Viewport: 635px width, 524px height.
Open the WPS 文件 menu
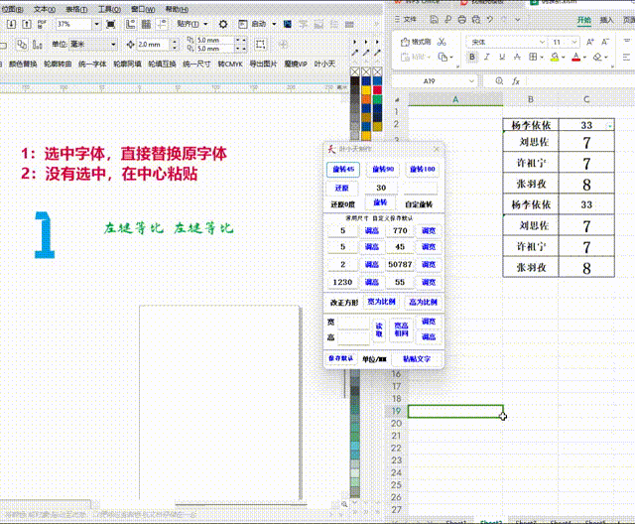(x=406, y=19)
